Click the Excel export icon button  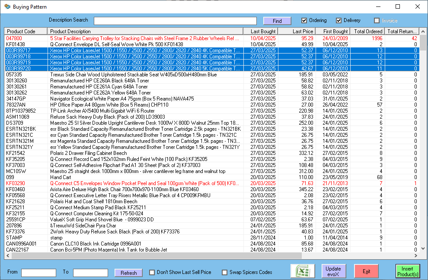pos(303,271)
